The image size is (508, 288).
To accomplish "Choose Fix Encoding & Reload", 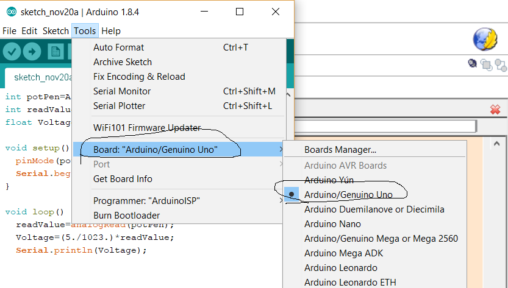I will (x=179, y=77).
